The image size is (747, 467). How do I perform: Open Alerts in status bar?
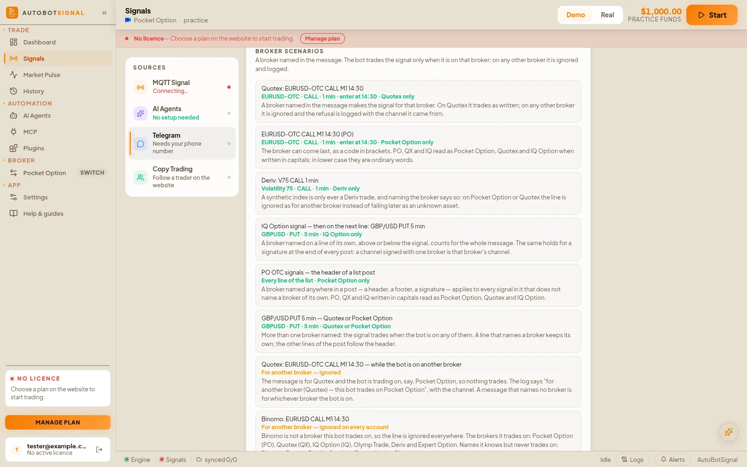673,460
